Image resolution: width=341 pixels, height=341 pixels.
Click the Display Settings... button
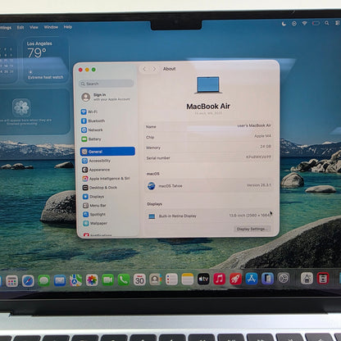pos(252,229)
